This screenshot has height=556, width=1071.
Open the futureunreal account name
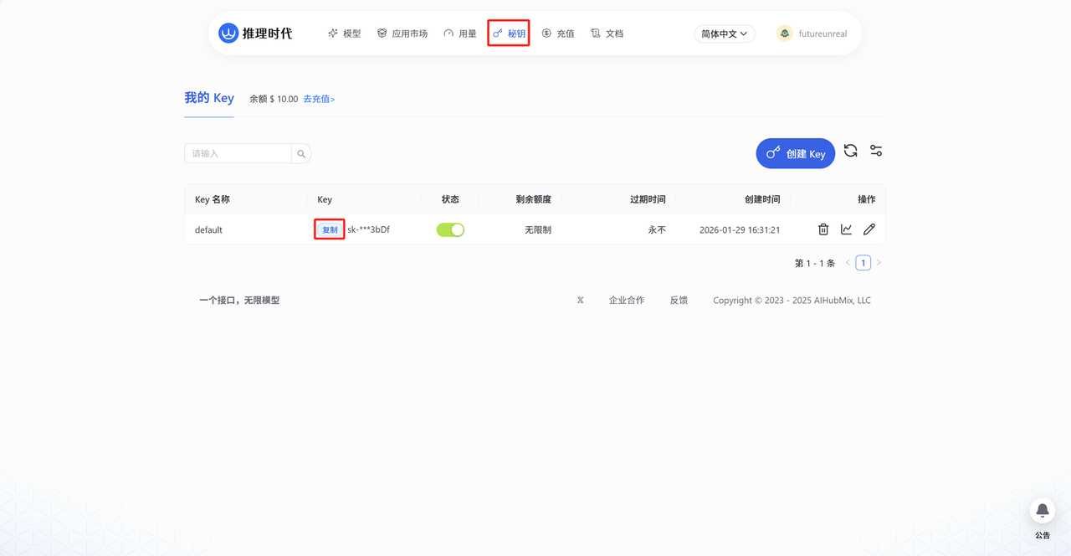pyautogui.click(x=822, y=33)
